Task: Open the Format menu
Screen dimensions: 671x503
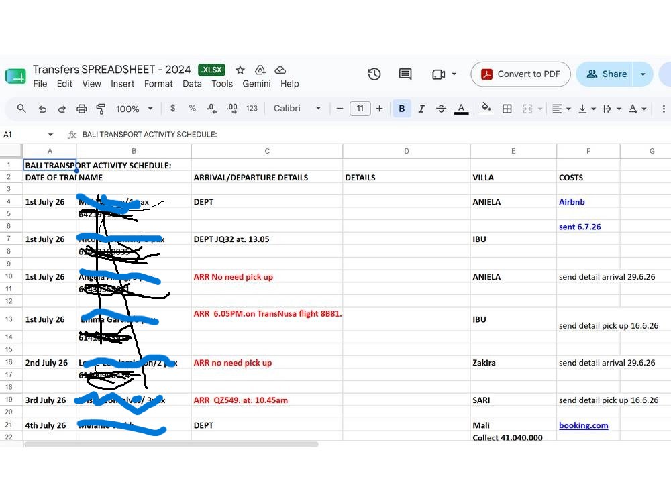Action: pyautogui.click(x=158, y=84)
